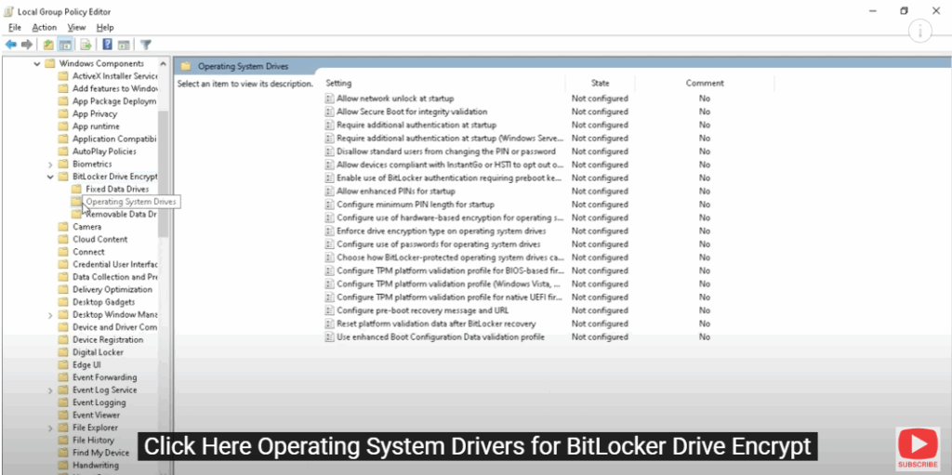Click the tree pane vertical scrollbar thumb
This screenshot has width=952, height=475.
(163, 173)
